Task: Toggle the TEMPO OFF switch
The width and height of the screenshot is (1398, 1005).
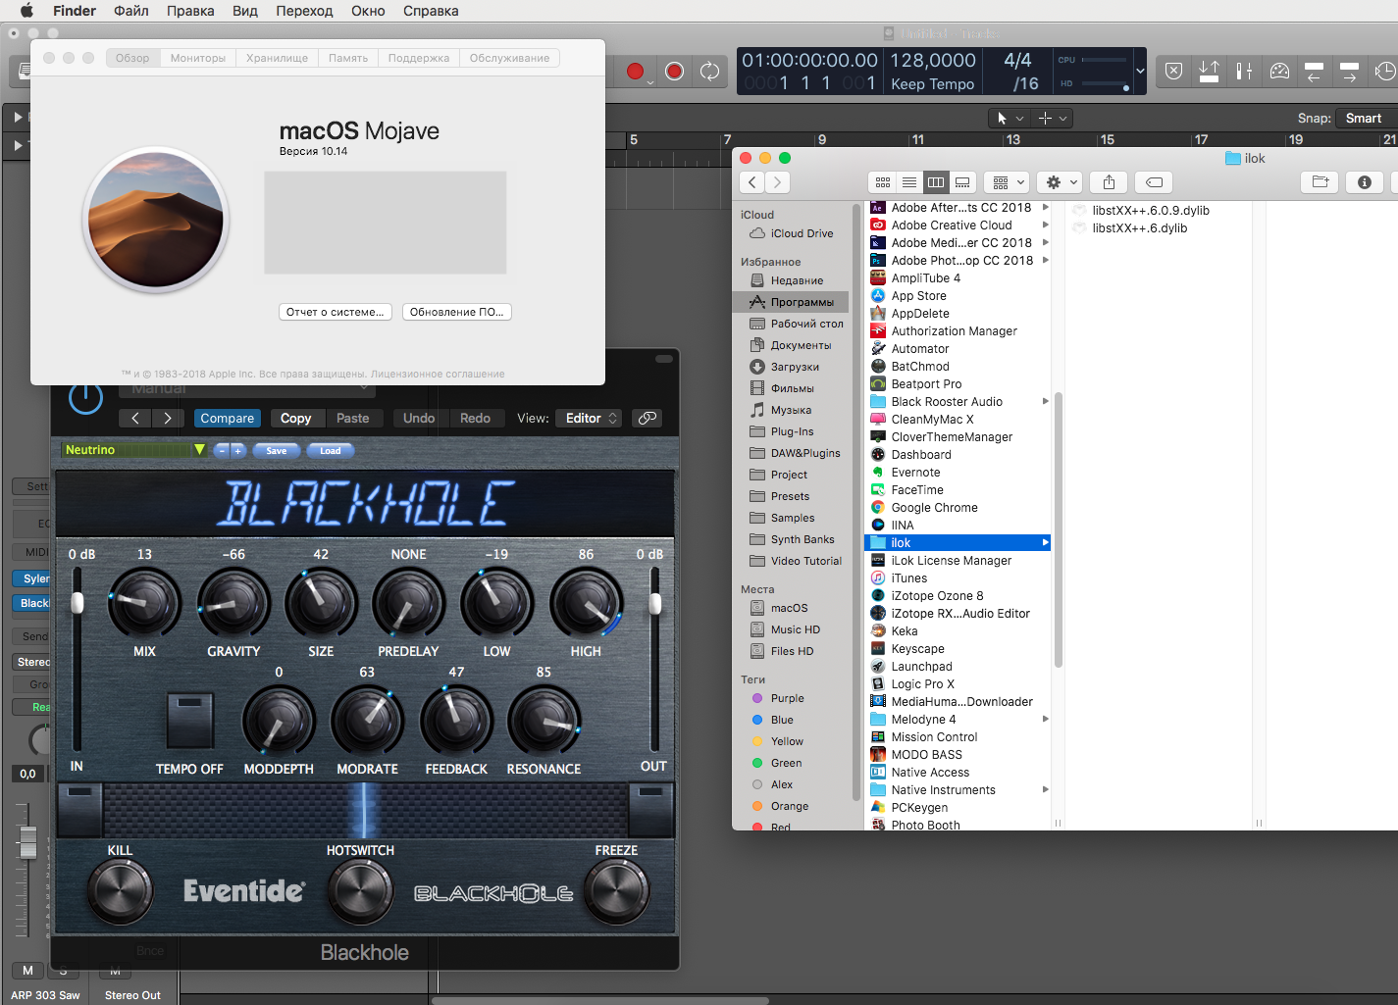Action: coord(189,721)
